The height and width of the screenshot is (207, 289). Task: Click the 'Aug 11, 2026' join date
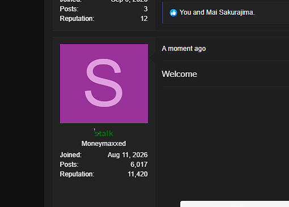[127, 155]
